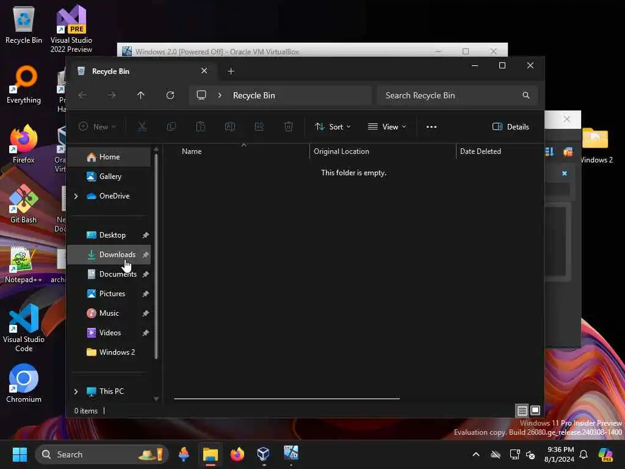
Task: Open Windows 2 folder in navigation pane
Action: [x=109, y=352]
